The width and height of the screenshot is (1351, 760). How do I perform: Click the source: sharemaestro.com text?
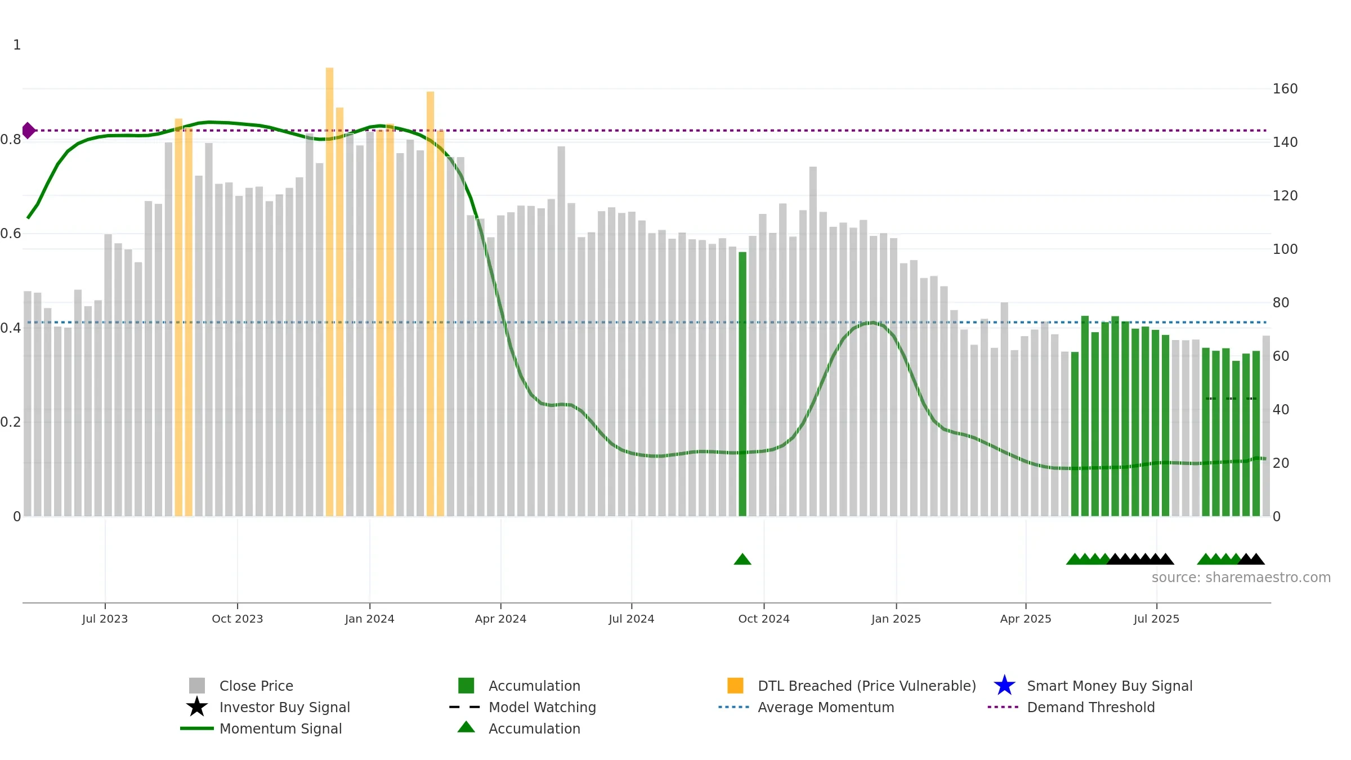pyautogui.click(x=1241, y=578)
